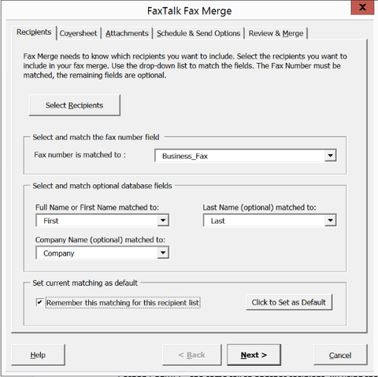The height and width of the screenshot is (377, 378).
Task: Close the FaxTalk Fax Merge dialog
Action: pyautogui.click(x=362, y=8)
